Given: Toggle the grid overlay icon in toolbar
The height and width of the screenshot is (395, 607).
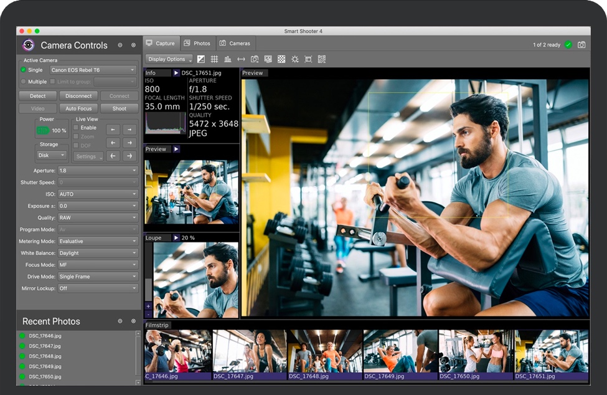Looking at the screenshot, I should [214, 59].
